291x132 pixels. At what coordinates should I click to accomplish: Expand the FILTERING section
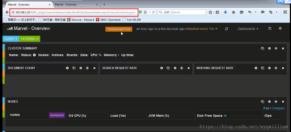(30, 39)
